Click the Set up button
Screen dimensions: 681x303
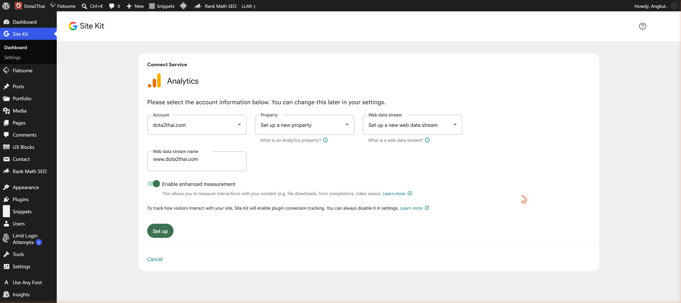click(160, 231)
